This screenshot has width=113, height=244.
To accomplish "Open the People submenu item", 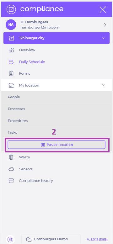I will [x=14, y=97].
